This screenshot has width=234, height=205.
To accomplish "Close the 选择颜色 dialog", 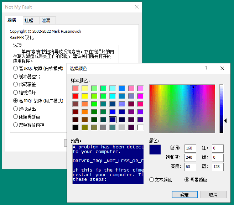I will pos(222,68).
